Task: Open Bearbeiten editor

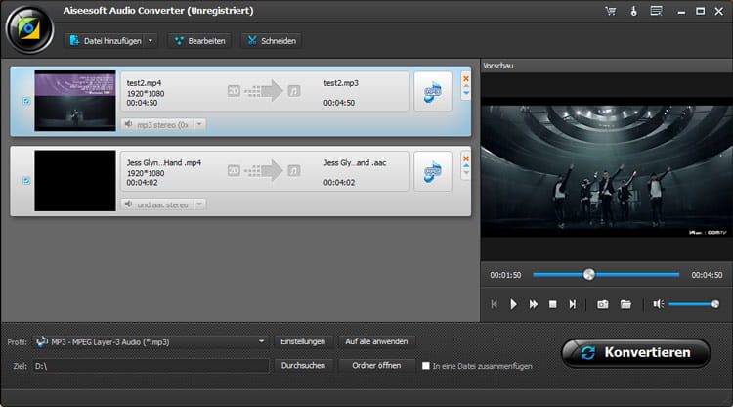Action: coord(199,41)
